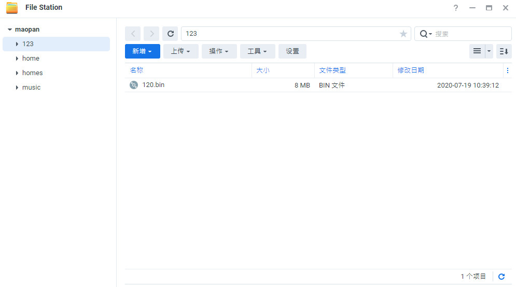Click the forward navigation arrow

[x=151, y=34]
